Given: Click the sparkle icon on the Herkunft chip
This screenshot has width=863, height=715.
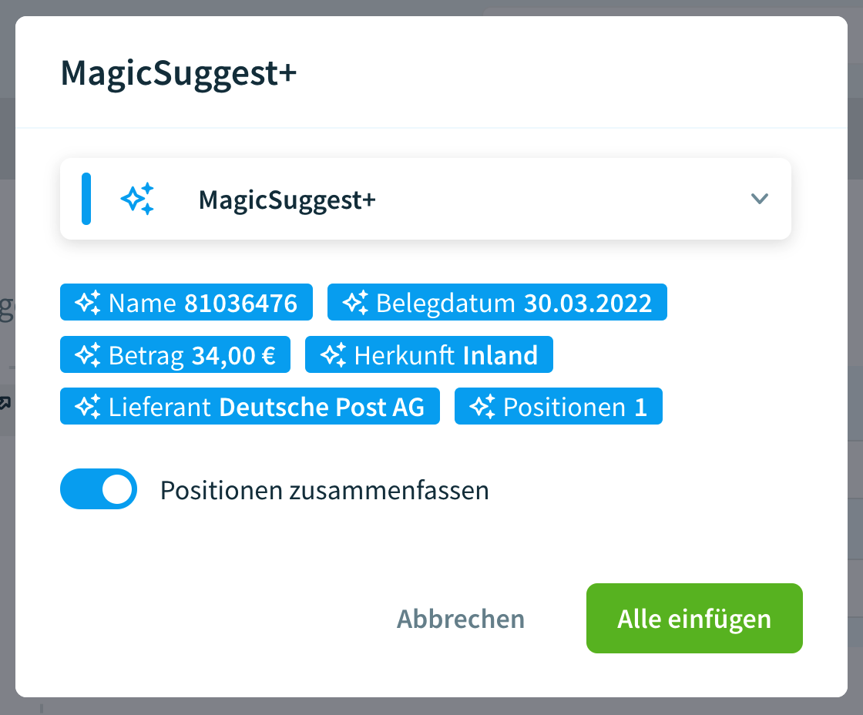Looking at the screenshot, I should click(x=334, y=354).
